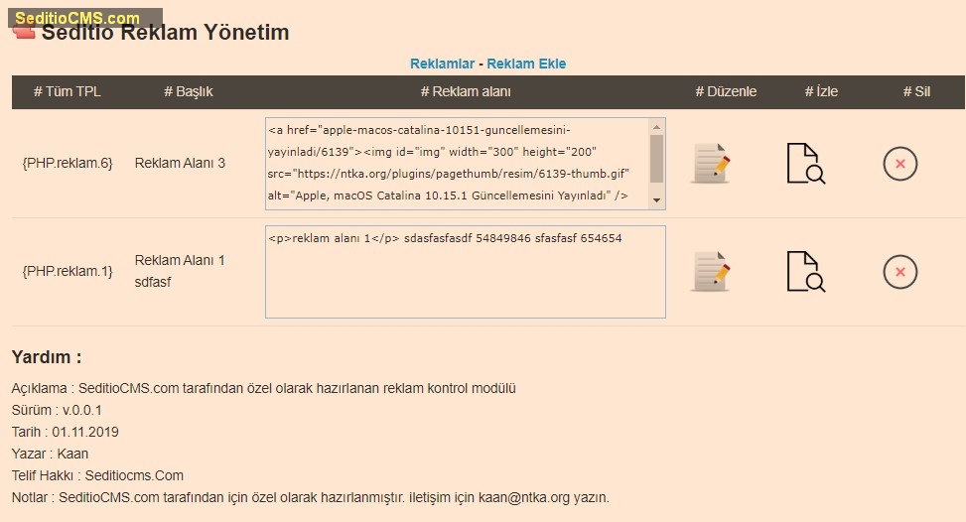Click the {PHP.reklam.6} template tag

pyautogui.click(x=68, y=163)
